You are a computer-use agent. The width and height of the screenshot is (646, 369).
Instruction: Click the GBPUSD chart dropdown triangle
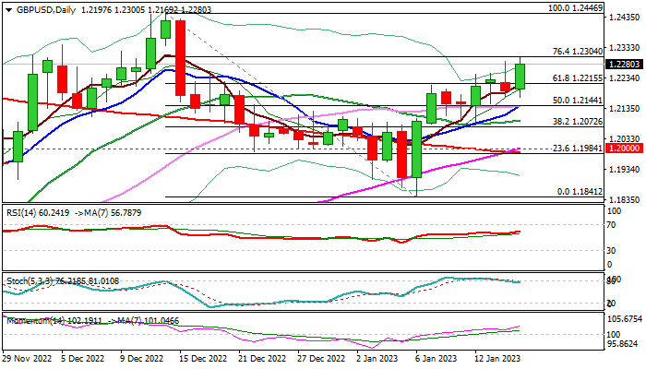point(8,10)
